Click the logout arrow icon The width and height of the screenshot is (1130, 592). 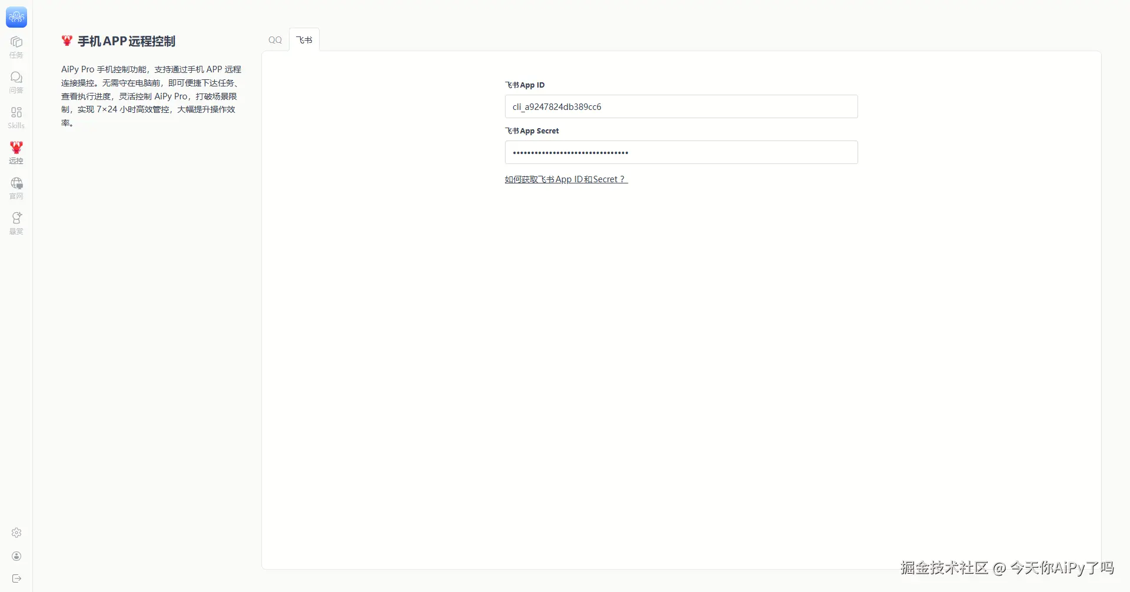[16, 578]
